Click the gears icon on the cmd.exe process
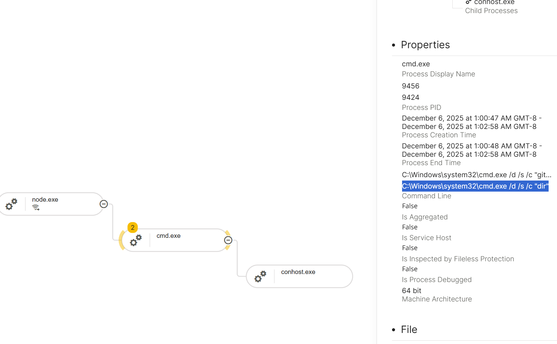Screen dimensions: 557x344 point(135,240)
